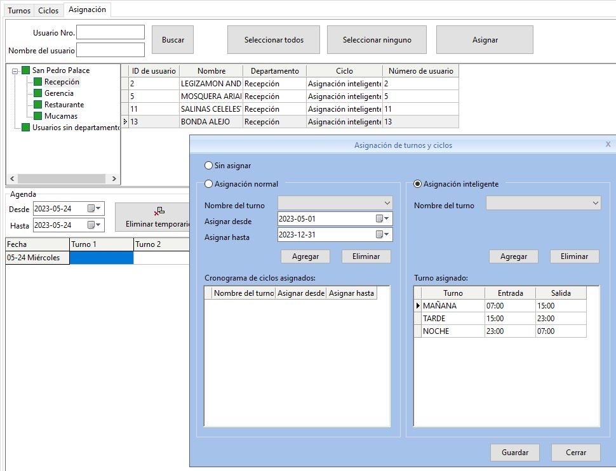Click Seleccionar ninguno button
Viewport: 616px width, 471px height.
(377, 40)
